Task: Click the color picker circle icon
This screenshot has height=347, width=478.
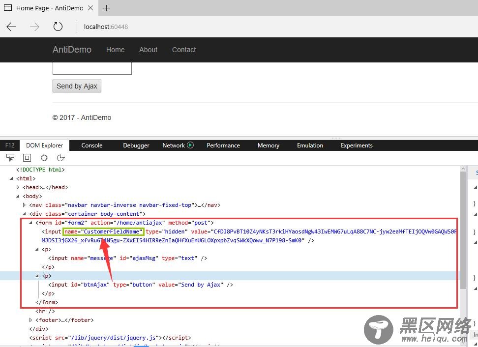Action: pyautogui.click(x=44, y=158)
